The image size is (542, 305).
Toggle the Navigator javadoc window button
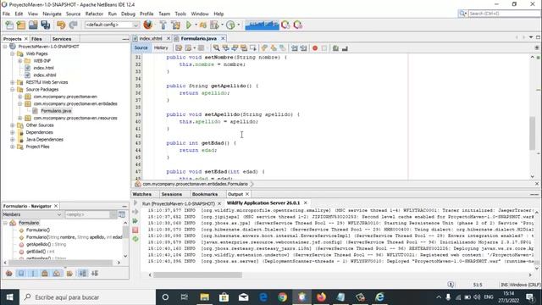(x=122, y=214)
